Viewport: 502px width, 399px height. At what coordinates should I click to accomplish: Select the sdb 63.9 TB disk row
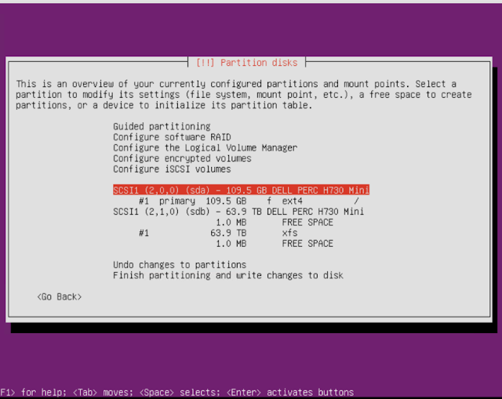pyautogui.click(x=238, y=211)
